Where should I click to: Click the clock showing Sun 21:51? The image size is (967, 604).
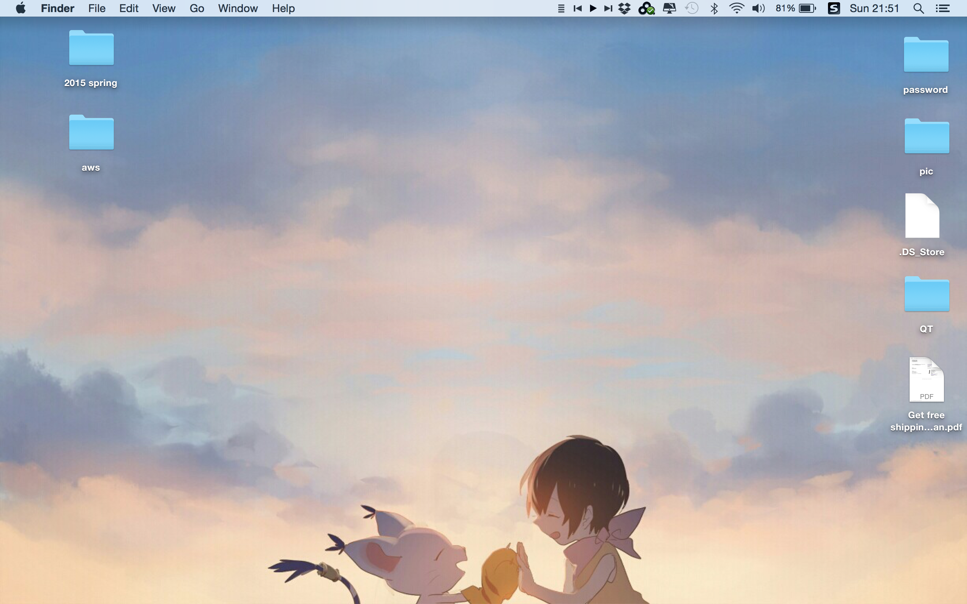click(874, 8)
